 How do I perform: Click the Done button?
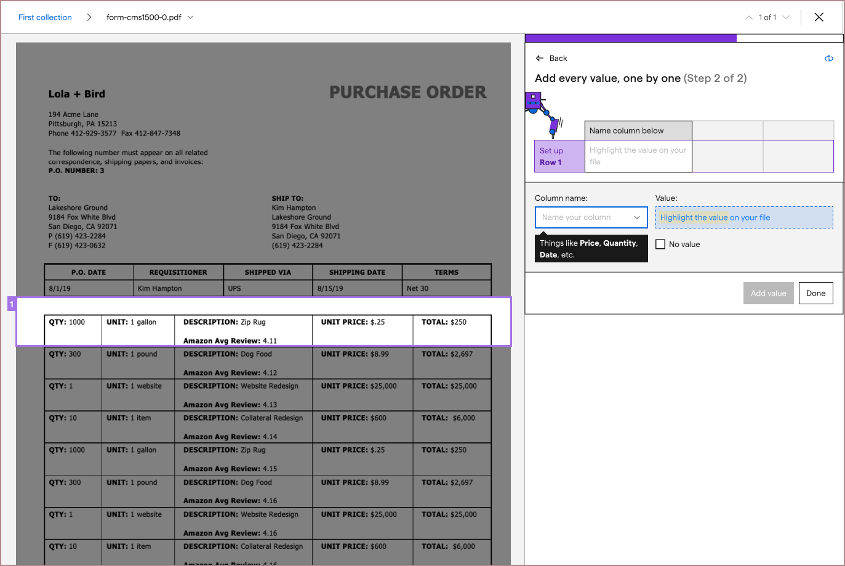(815, 293)
